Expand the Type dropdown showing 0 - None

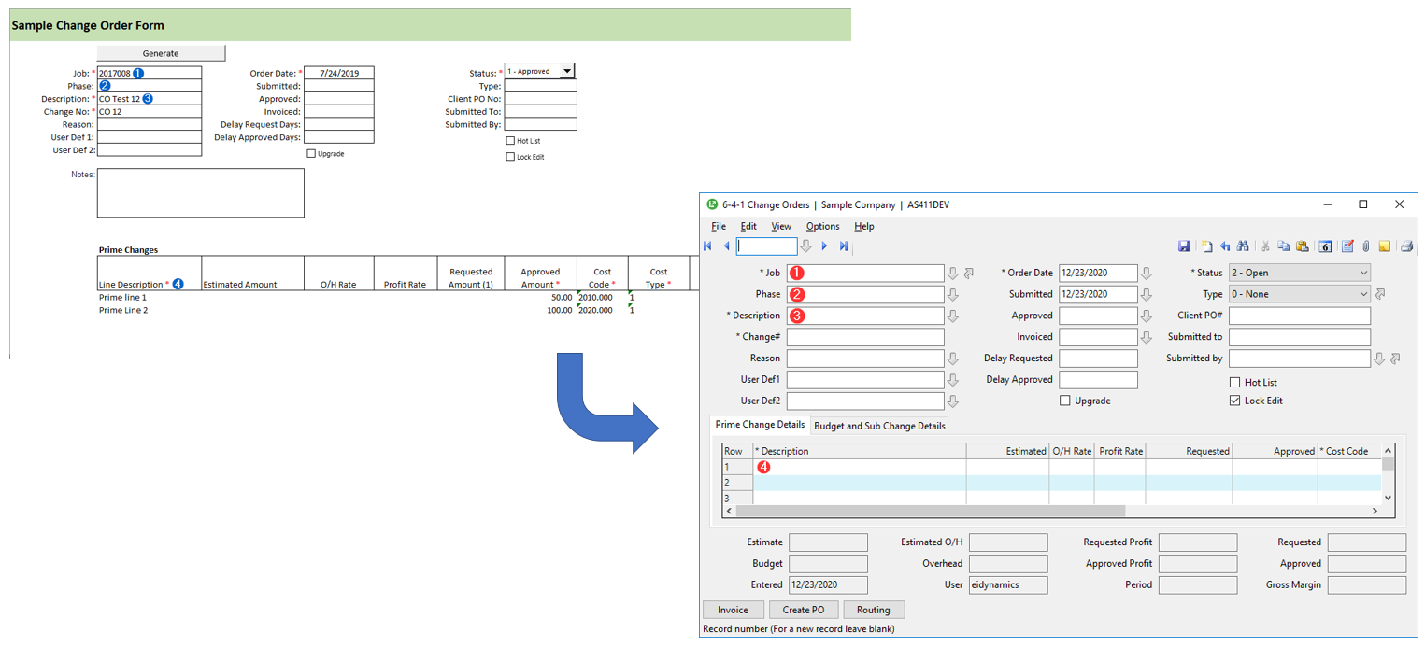pos(1299,294)
